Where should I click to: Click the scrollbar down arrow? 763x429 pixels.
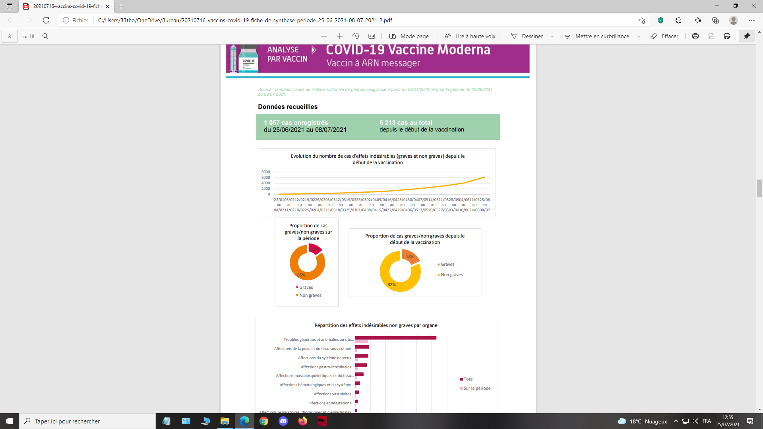point(759,410)
